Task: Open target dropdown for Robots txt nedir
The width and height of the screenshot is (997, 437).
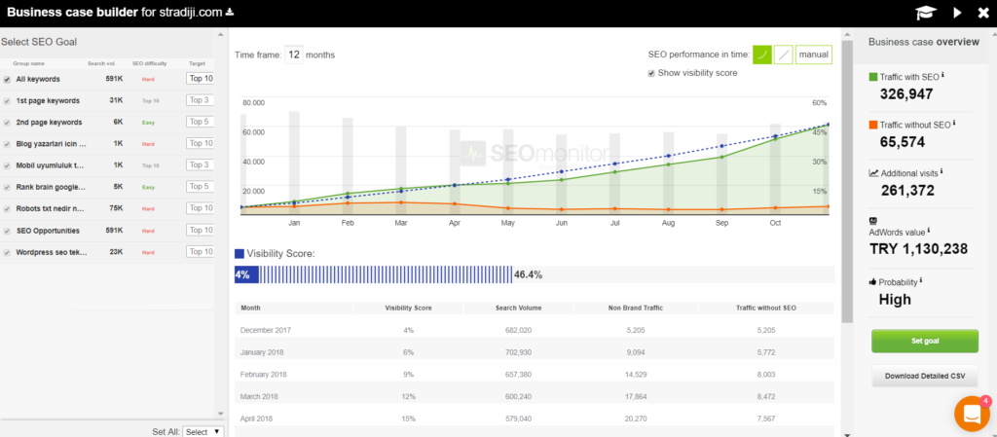Action: (x=201, y=208)
